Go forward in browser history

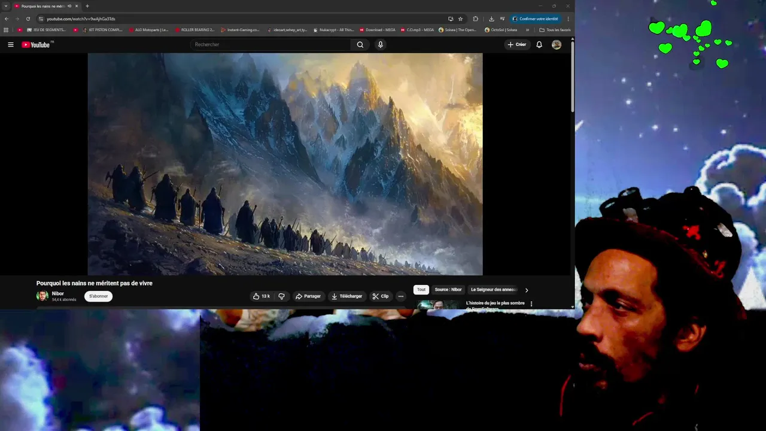[17, 19]
